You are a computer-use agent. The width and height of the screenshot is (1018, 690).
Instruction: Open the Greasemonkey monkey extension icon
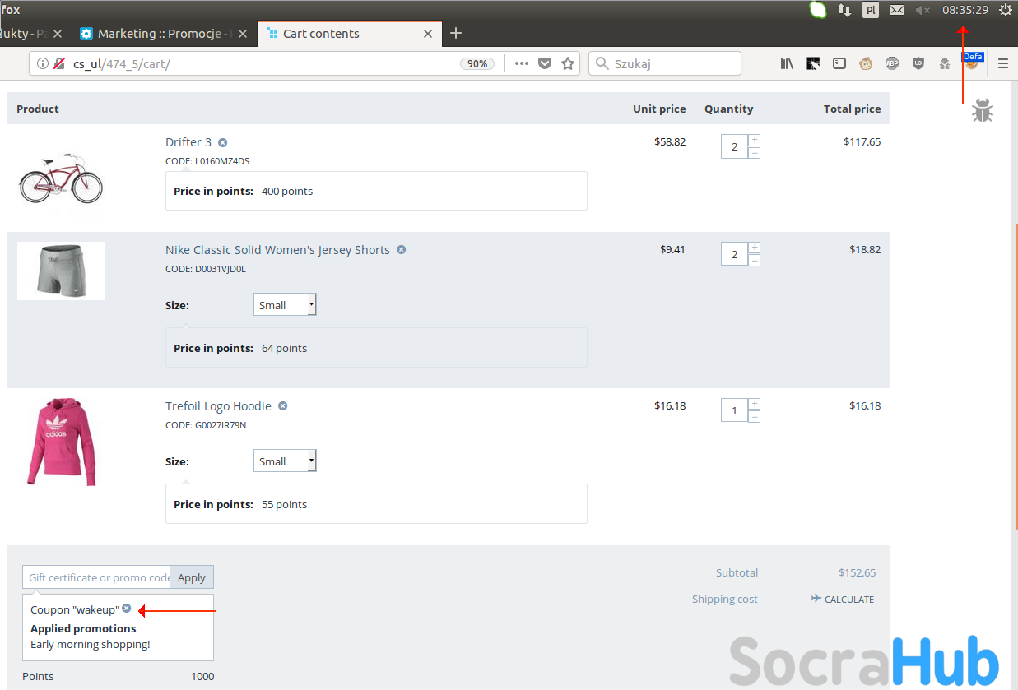(x=866, y=63)
